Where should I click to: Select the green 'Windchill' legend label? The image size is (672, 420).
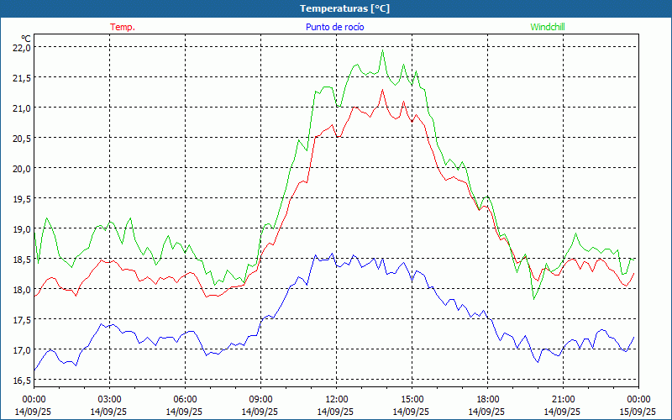coord(548,27)
